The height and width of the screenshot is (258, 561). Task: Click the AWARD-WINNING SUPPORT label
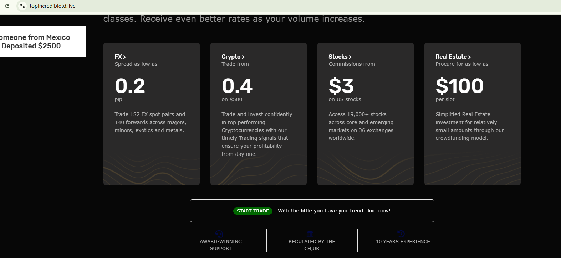pos(221,245)
